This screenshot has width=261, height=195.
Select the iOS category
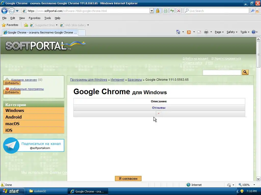(x=34, y=130)
